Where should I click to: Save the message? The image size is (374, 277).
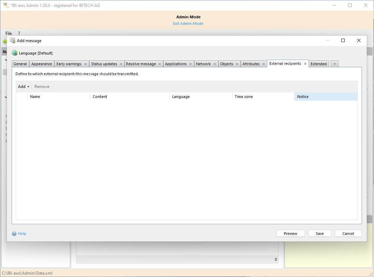click(x=320, y=234)
